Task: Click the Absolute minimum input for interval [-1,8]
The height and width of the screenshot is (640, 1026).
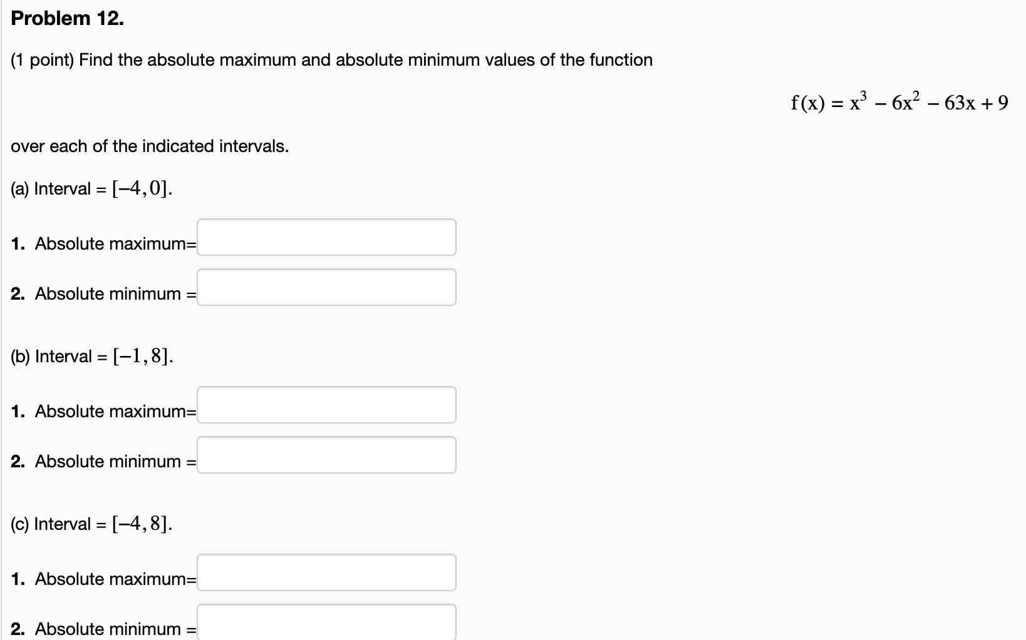Action: [x=326, y=455]
